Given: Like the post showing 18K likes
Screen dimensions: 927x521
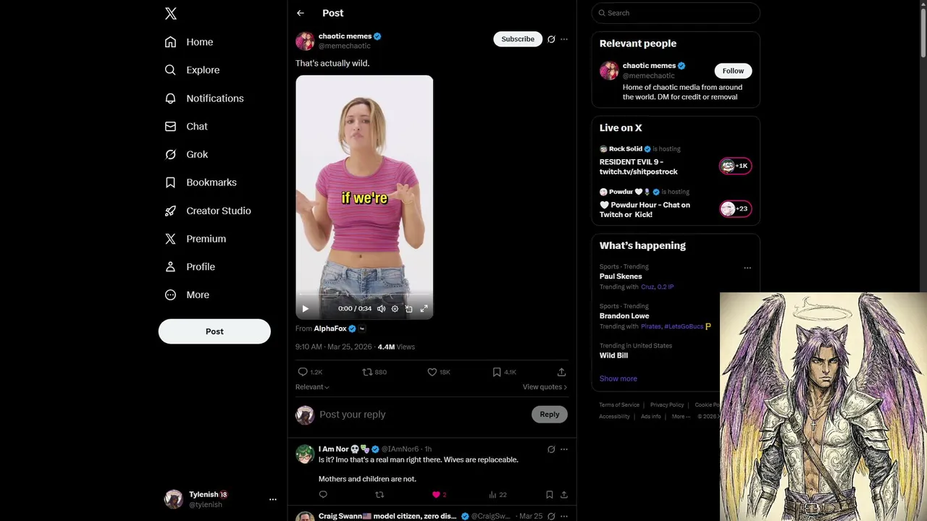Looking at the screenshot, I should (x=439, y=372).
